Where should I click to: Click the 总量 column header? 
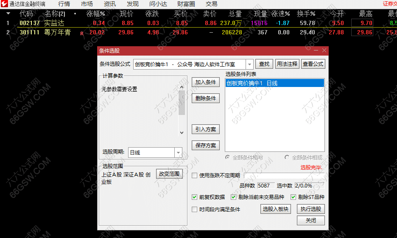pos(235,14)
